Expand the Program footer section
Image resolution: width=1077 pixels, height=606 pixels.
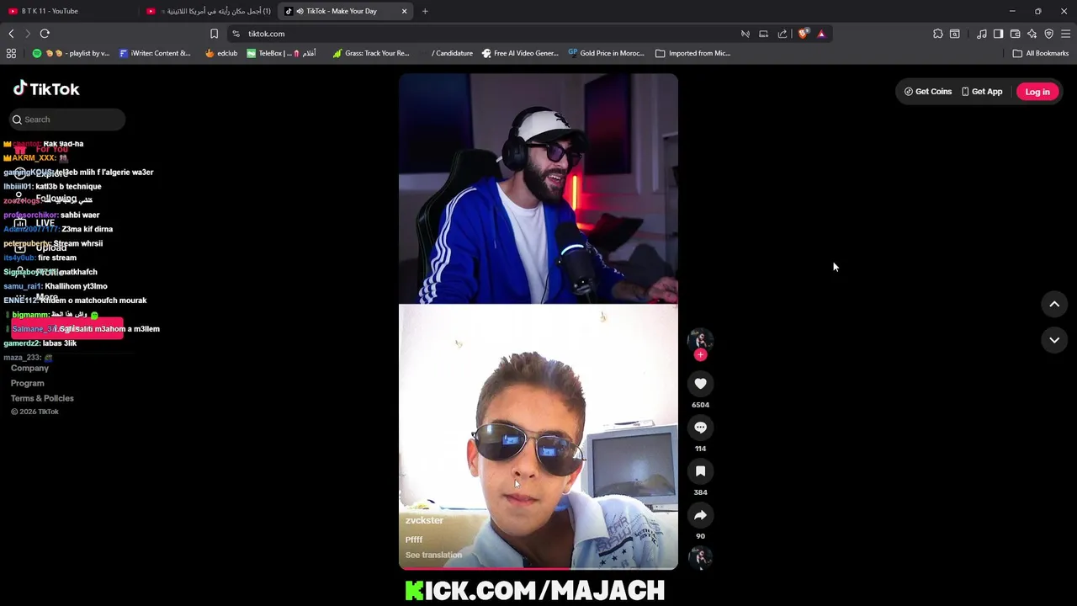(27, 383)
